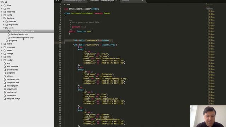
Task: Click the factories folder icon
Action: point(7,22)
